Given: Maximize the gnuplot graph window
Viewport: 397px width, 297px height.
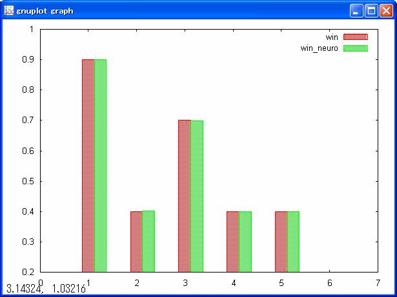Looking at the screenshot, I should click(372, 10).
